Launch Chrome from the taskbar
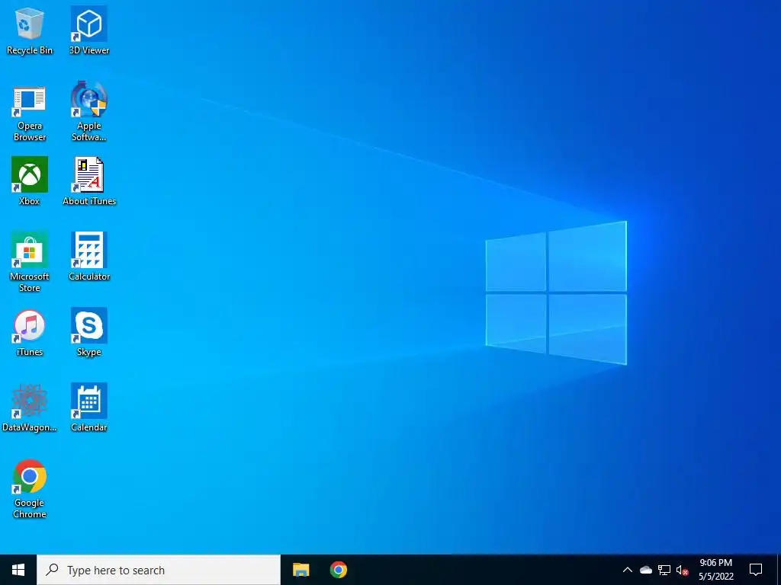 [x=339, y=570]
